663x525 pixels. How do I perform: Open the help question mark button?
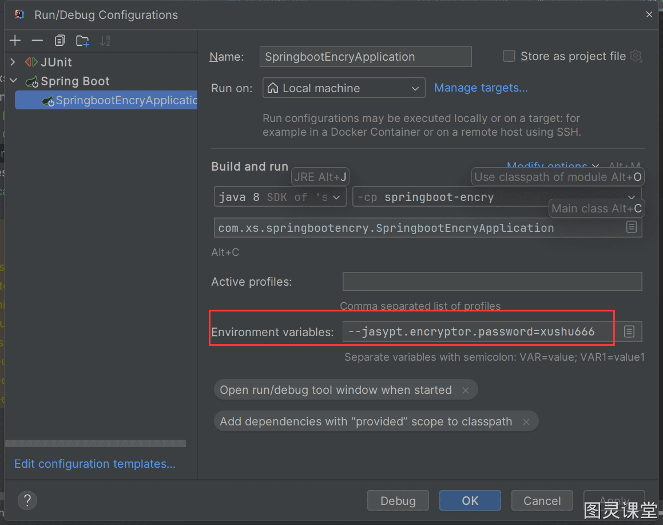click(27, 500)
